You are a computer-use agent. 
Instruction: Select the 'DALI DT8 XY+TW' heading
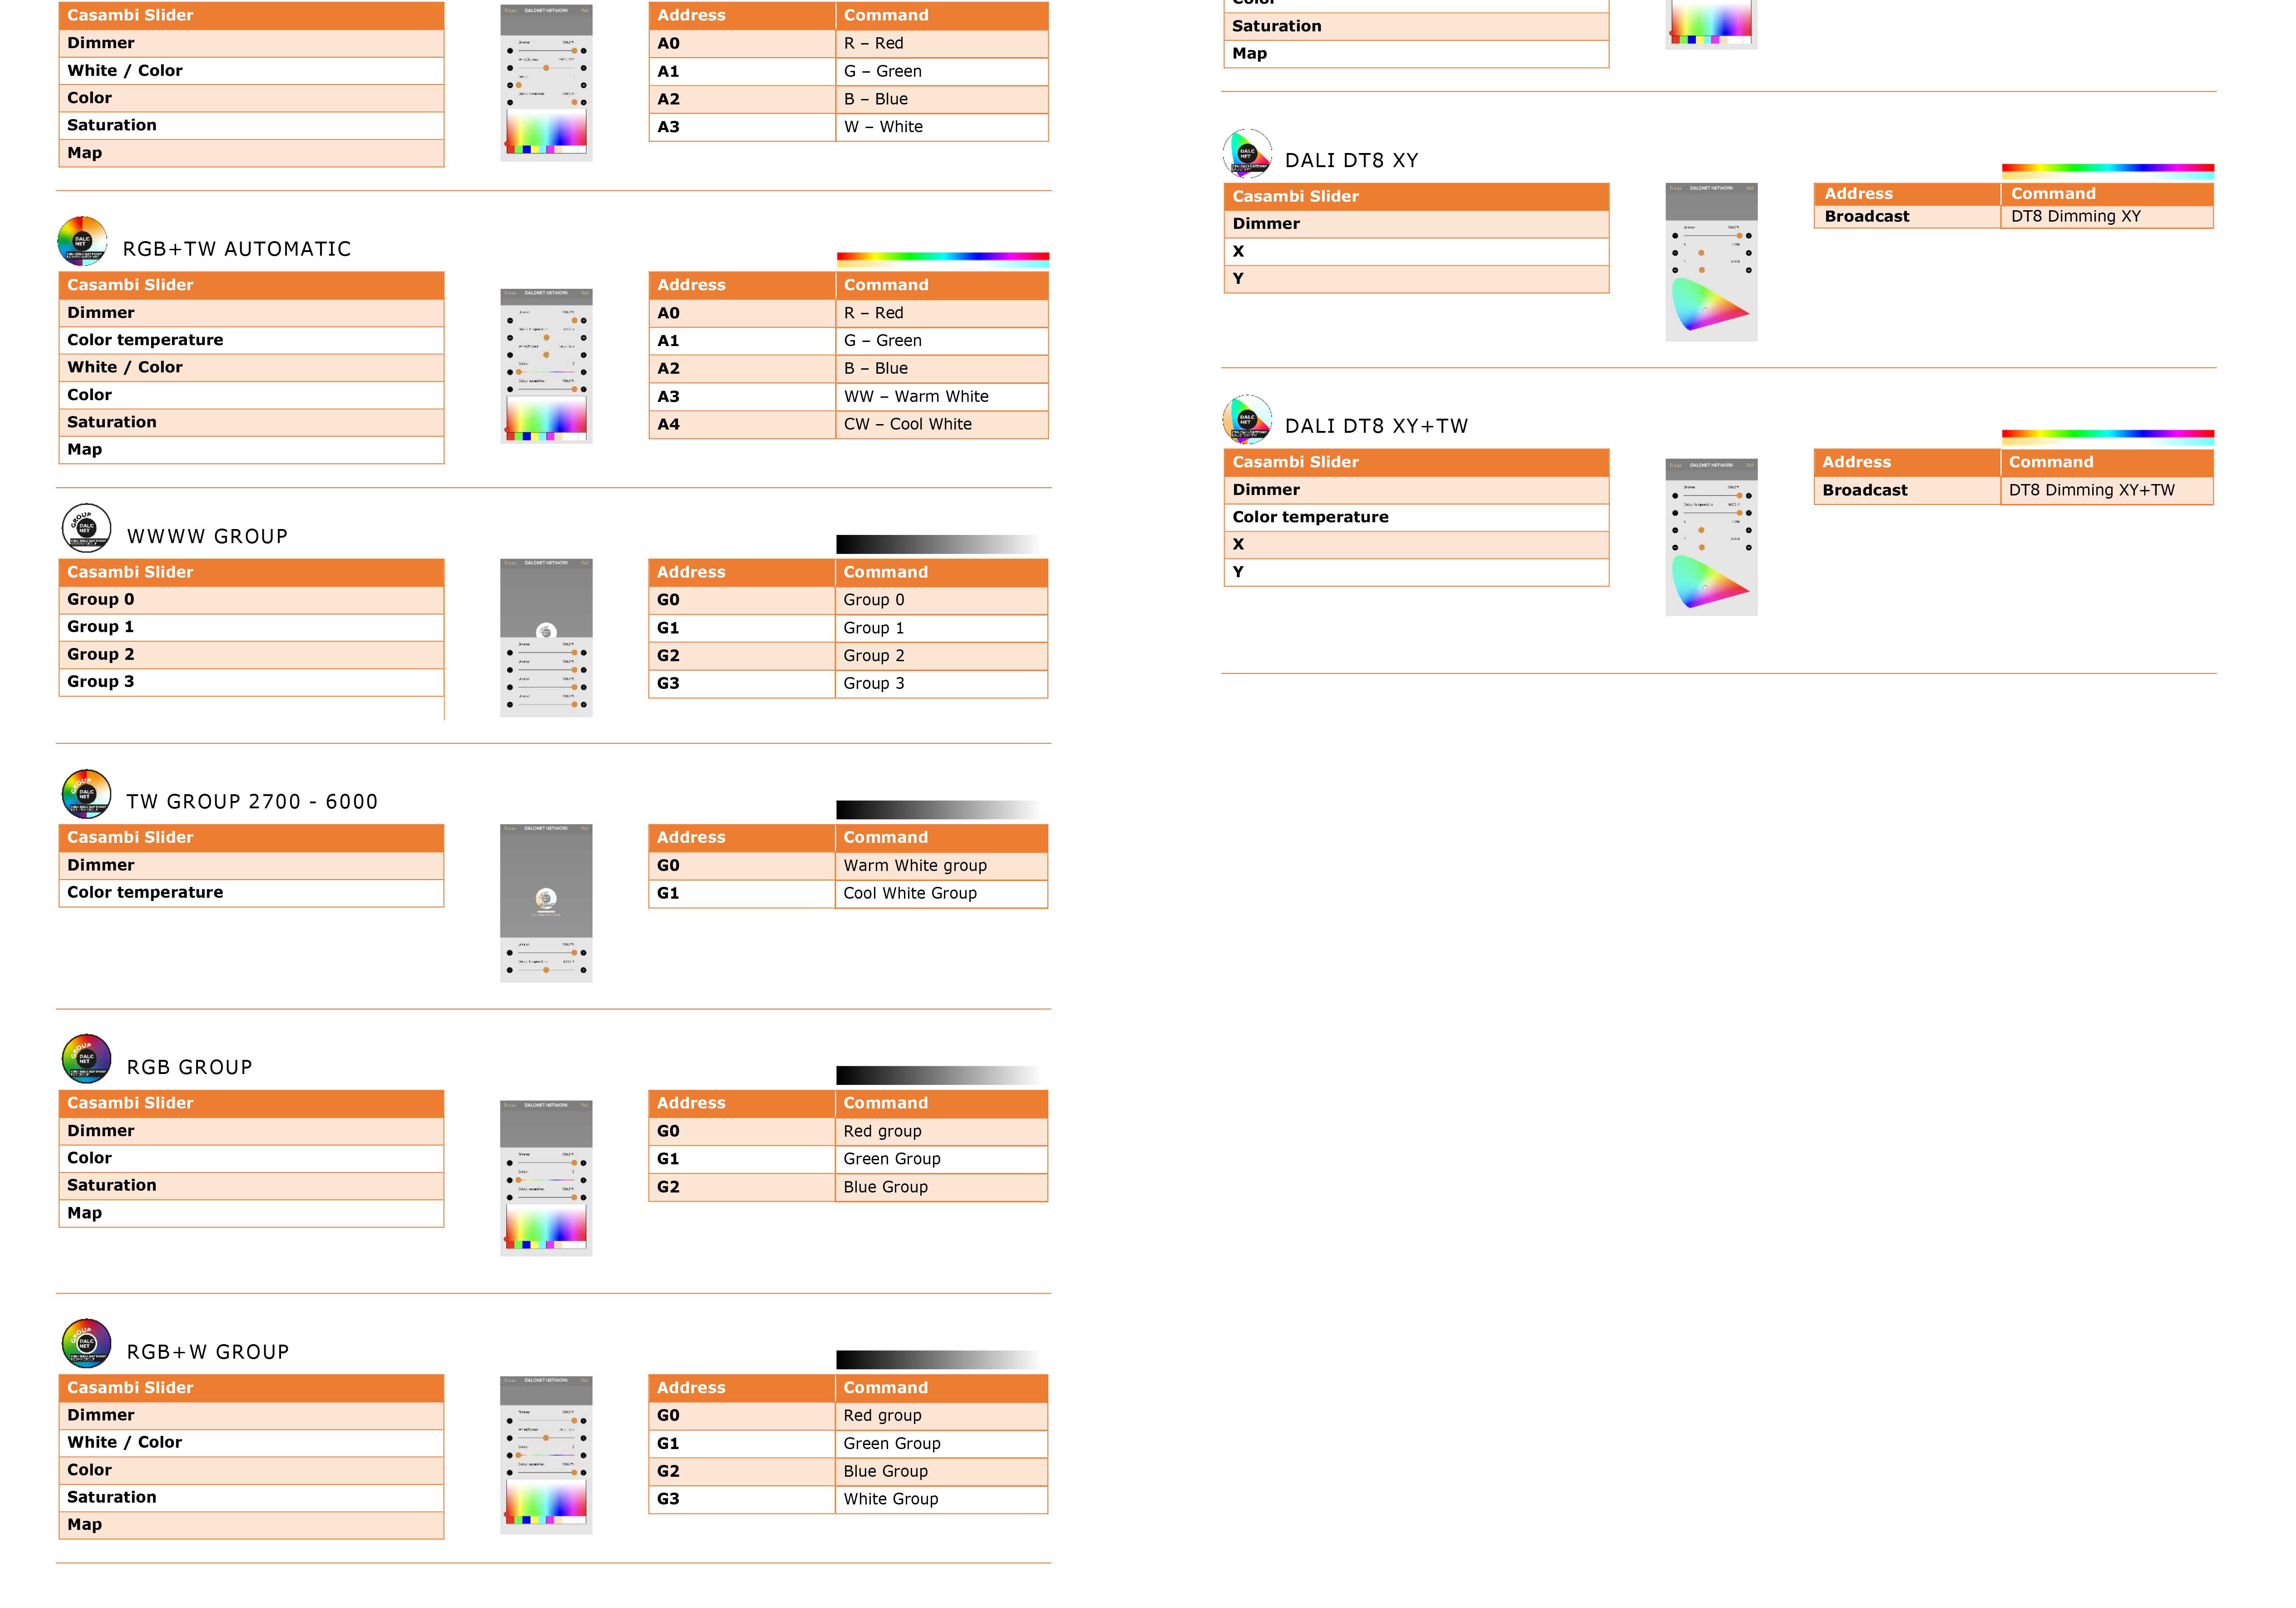point(1377,426)
